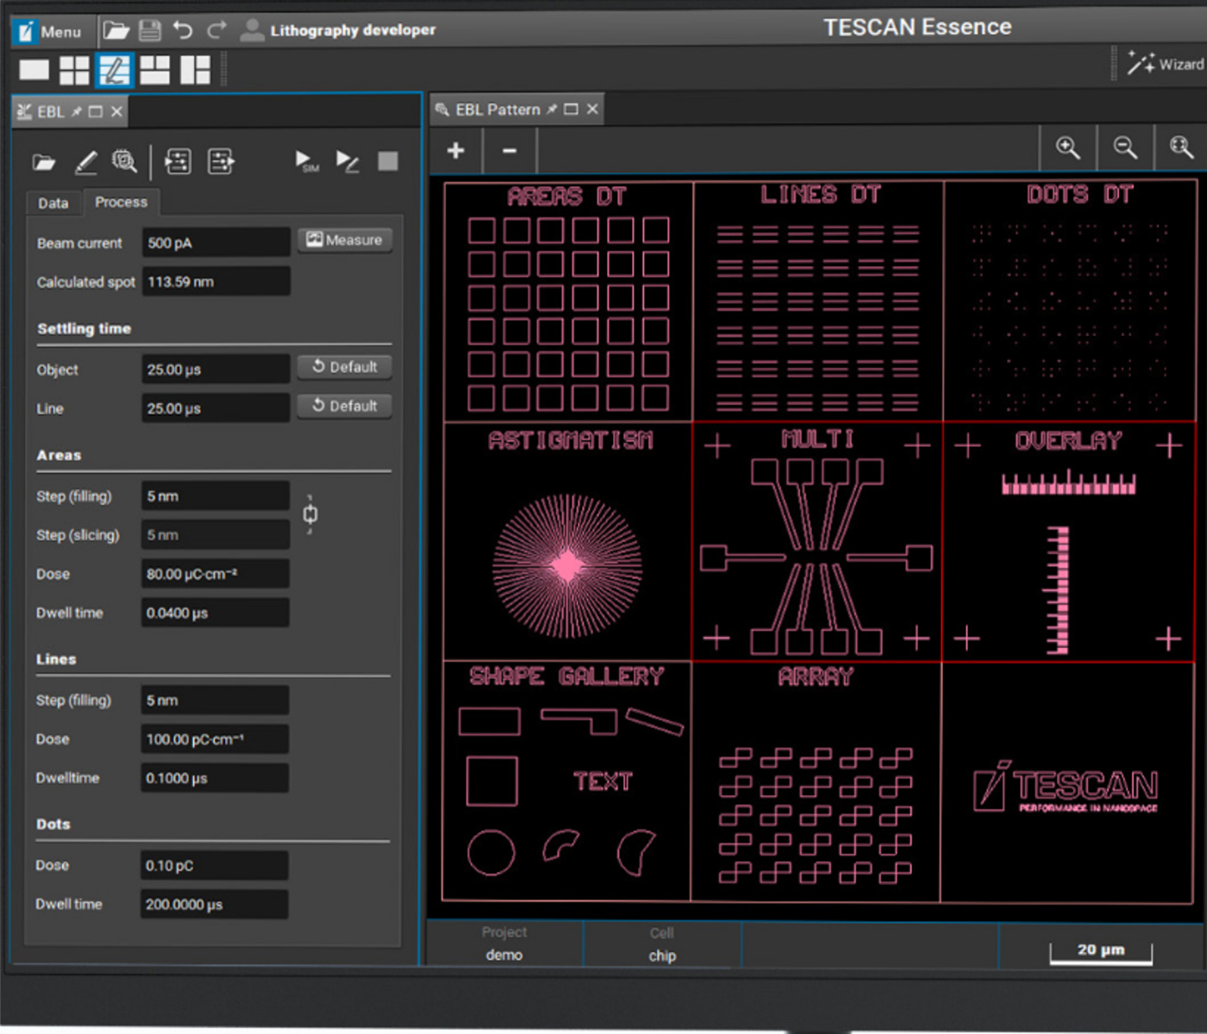Import process settings via the list-arrow icon
Screen dimensions: 1207x1034
178,162
